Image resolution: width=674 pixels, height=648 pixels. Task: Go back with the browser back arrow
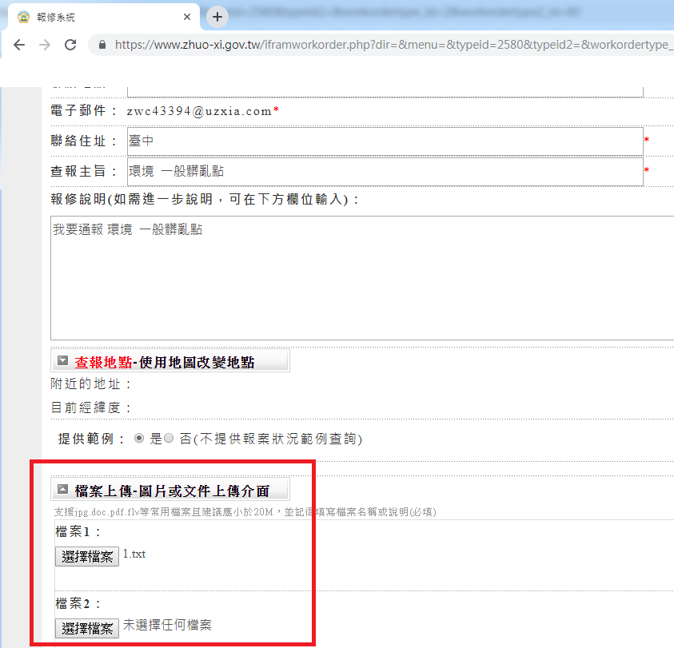[19, 45]
